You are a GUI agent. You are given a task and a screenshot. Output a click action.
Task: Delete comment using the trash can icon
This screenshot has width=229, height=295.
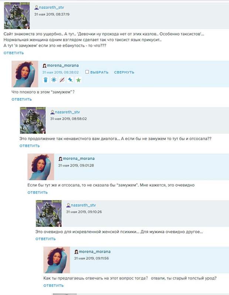coord(45,80)
